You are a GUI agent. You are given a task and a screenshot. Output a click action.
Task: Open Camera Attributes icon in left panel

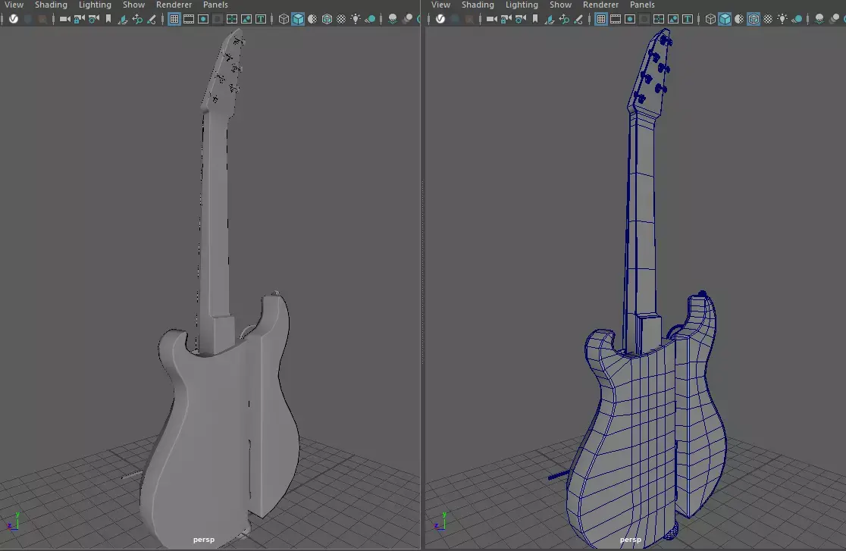tap(94, 19)
